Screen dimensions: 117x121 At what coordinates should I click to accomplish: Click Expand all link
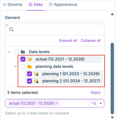coord(68,40)
